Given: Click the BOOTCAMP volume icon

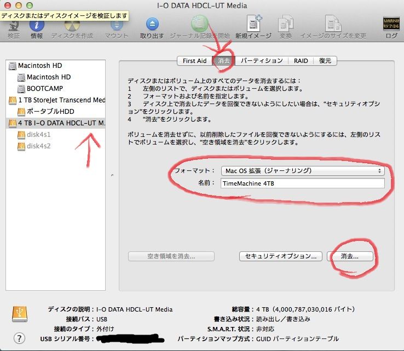Looking at the screenshot, I should coord(21,89).
